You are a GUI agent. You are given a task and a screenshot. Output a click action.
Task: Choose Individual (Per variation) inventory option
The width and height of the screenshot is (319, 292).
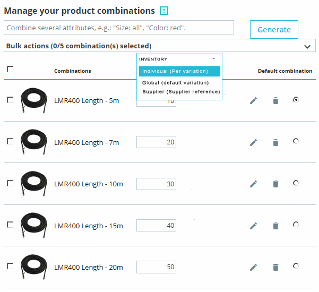pyautogui.click(x=179, y=71)
